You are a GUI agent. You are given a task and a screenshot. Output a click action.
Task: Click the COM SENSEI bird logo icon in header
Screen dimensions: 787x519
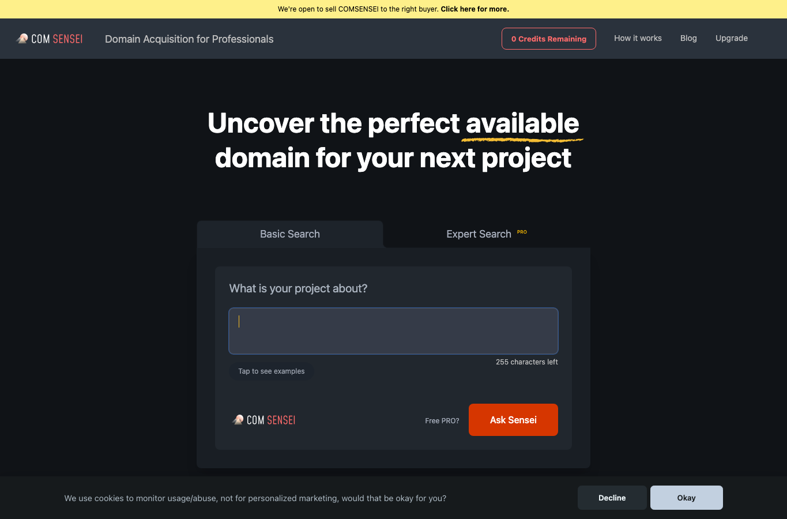tap(22, 39)
